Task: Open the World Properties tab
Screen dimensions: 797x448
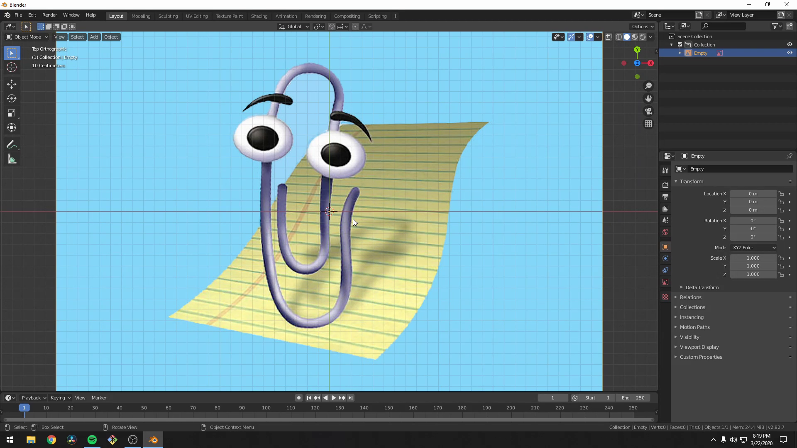Action: point(665,232)
